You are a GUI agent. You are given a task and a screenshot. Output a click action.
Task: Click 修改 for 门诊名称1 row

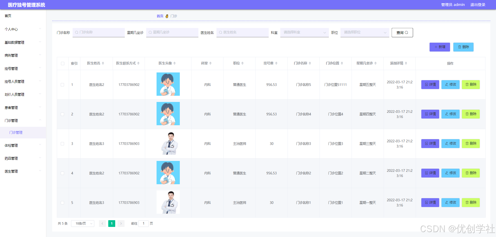(451, 203)
